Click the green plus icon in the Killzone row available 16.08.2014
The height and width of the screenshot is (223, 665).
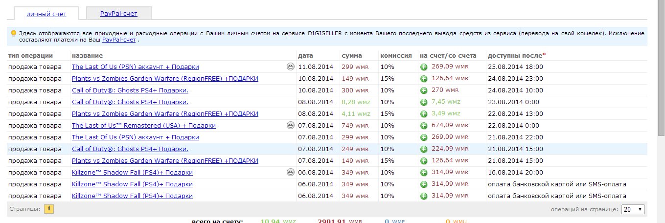[424, 173]
